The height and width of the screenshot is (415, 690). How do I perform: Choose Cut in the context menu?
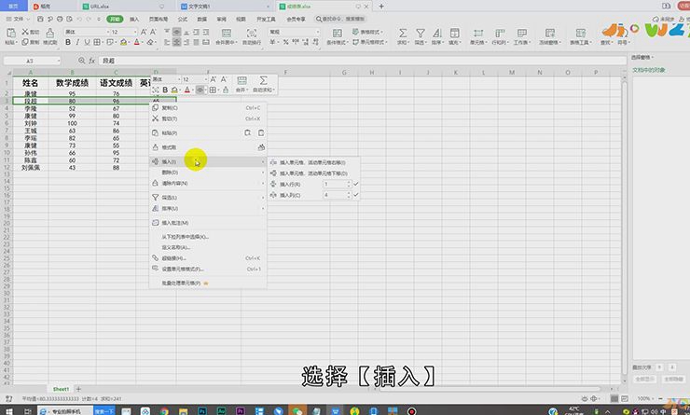coord(209,118)
